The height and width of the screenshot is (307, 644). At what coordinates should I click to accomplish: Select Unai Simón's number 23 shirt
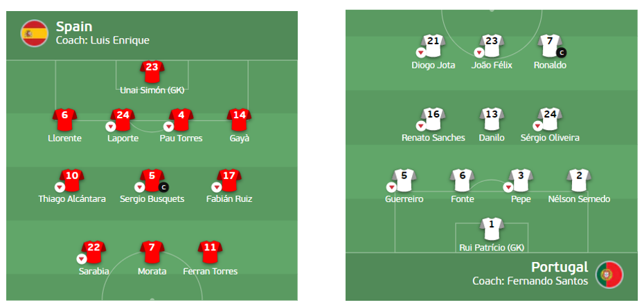pyautogui.click(x=152, y=68)
